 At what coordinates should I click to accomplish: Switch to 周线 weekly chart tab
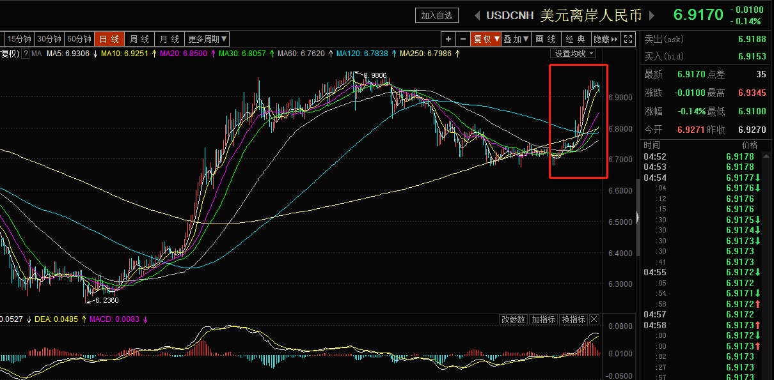pos(139,39)
